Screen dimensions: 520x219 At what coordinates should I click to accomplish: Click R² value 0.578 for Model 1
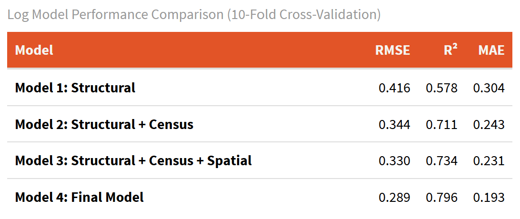tap(441, 88)
